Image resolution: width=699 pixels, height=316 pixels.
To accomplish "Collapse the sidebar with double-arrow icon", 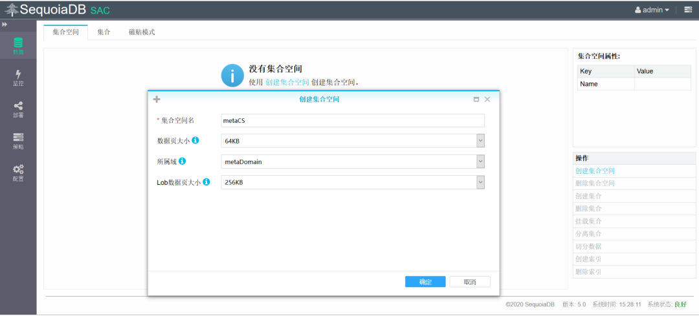I will pos(5,25).
